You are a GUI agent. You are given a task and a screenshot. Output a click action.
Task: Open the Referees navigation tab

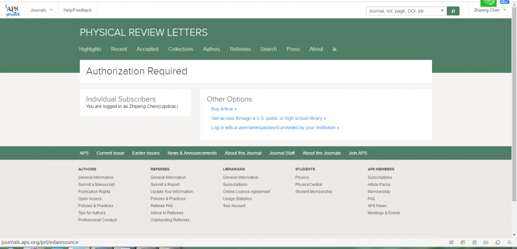pos(240,49)
